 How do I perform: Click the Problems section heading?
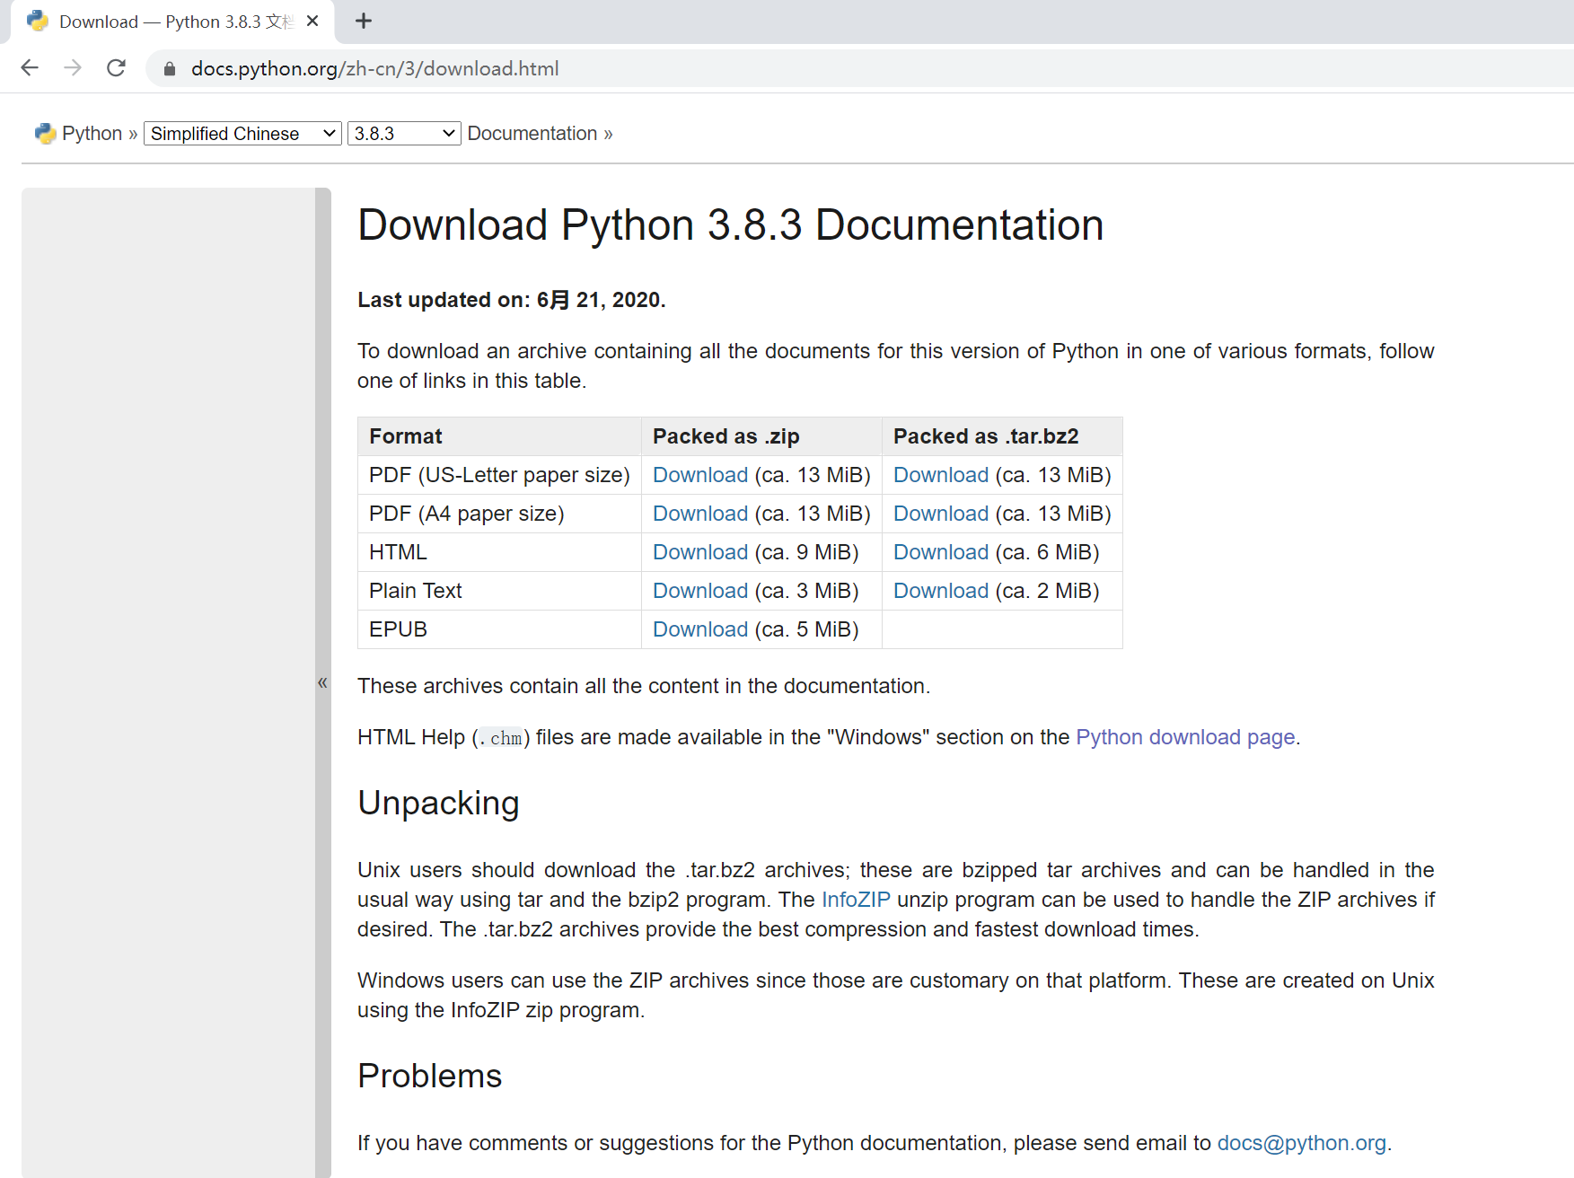429,1076
